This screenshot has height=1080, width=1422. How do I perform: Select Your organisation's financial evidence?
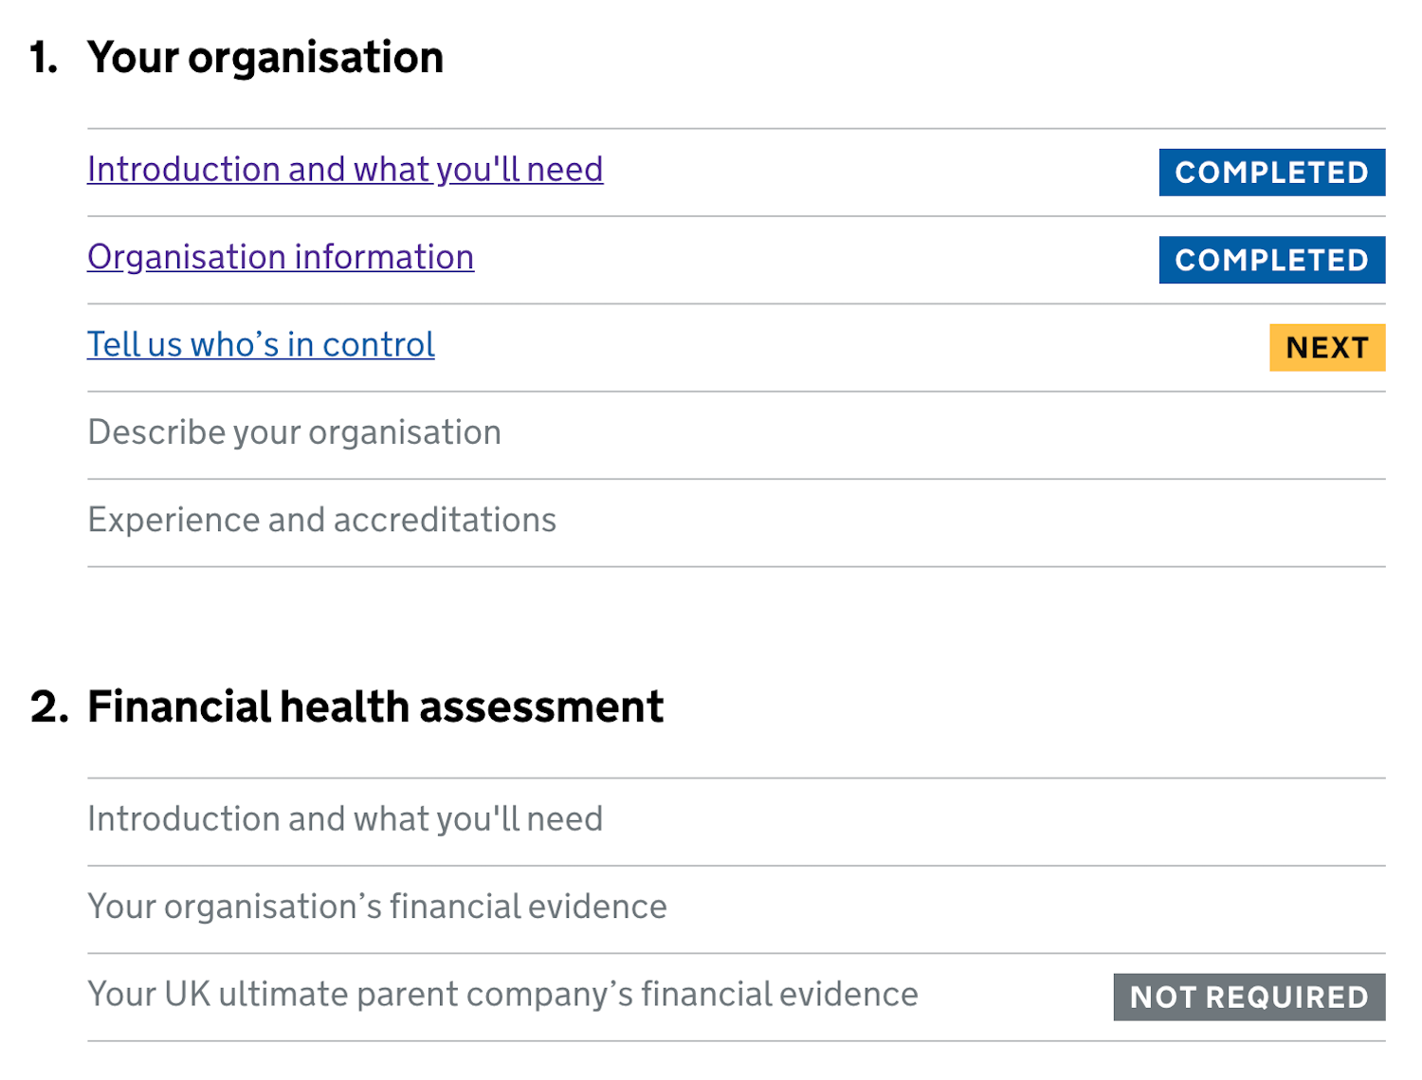click(x=376, y=907)
